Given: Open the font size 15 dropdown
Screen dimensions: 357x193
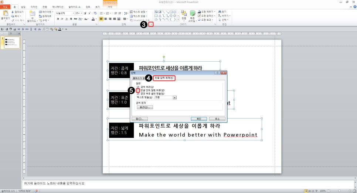Looking at the screenshot, I should coord(82,13).
